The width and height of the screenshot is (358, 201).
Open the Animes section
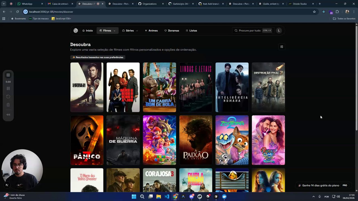point(151,31)
